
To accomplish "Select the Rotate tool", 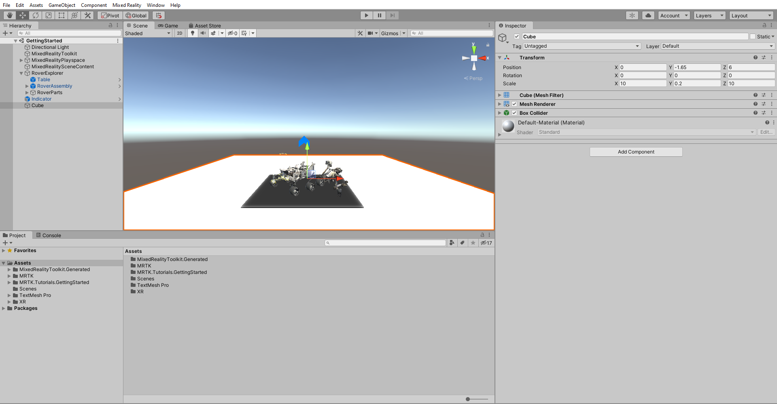I will coord(36,15).
